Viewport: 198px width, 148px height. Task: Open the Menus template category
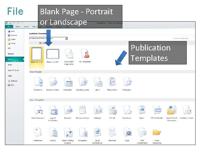tap(53, 135)
